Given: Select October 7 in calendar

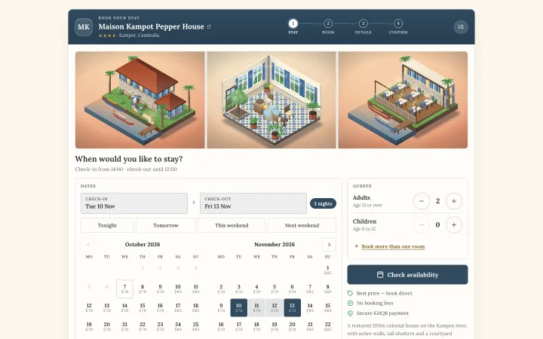Looking at the screenshot, I should (x=124, y=289).
